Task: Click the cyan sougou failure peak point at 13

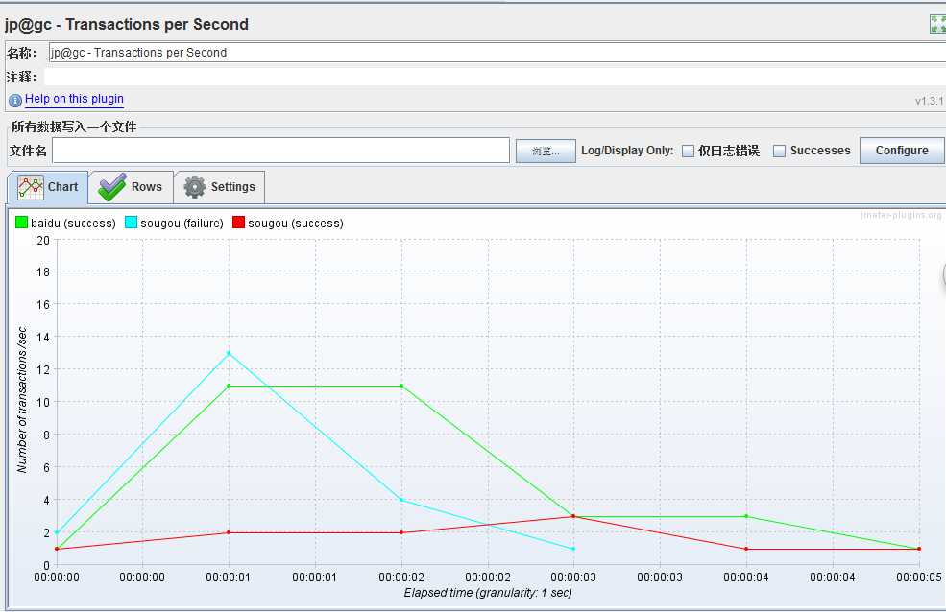Action: 229,353
